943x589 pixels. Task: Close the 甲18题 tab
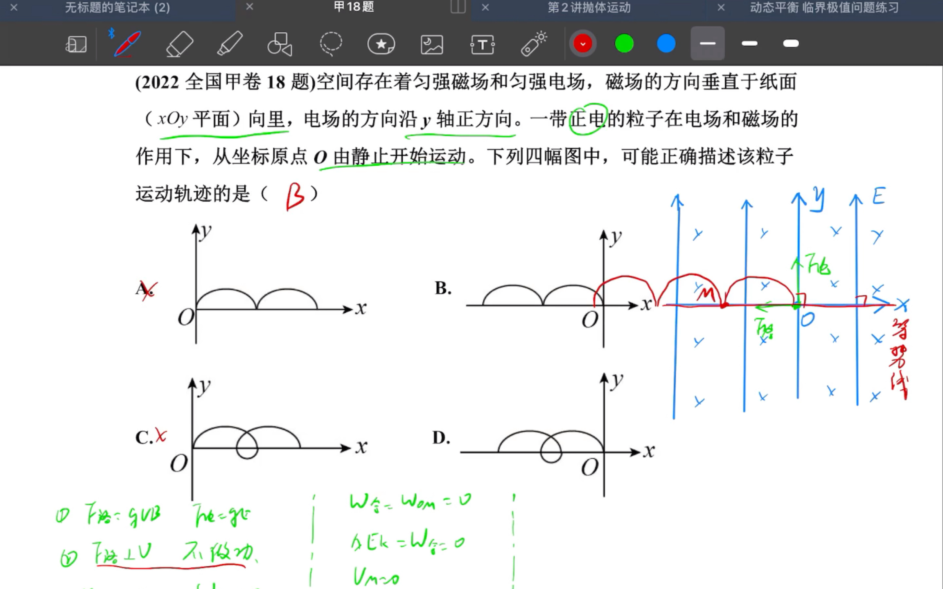click(250, 7)
